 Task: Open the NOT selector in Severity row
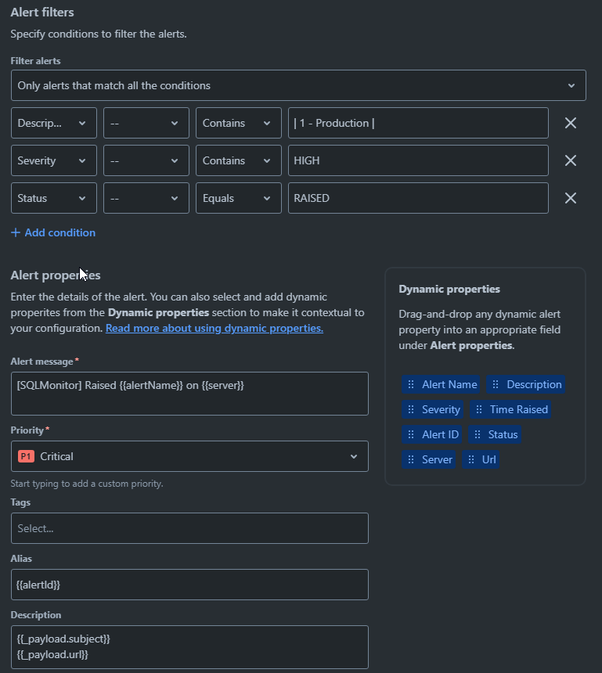tap(146, 160)
